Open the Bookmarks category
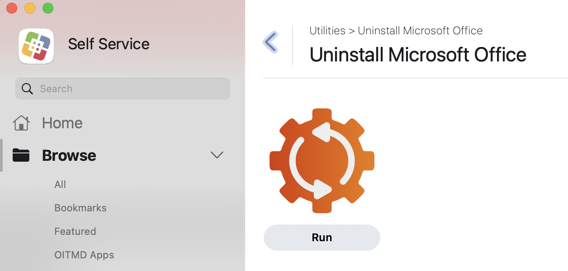Viewport: 568px width, 271px height. (x=80, y=208)
